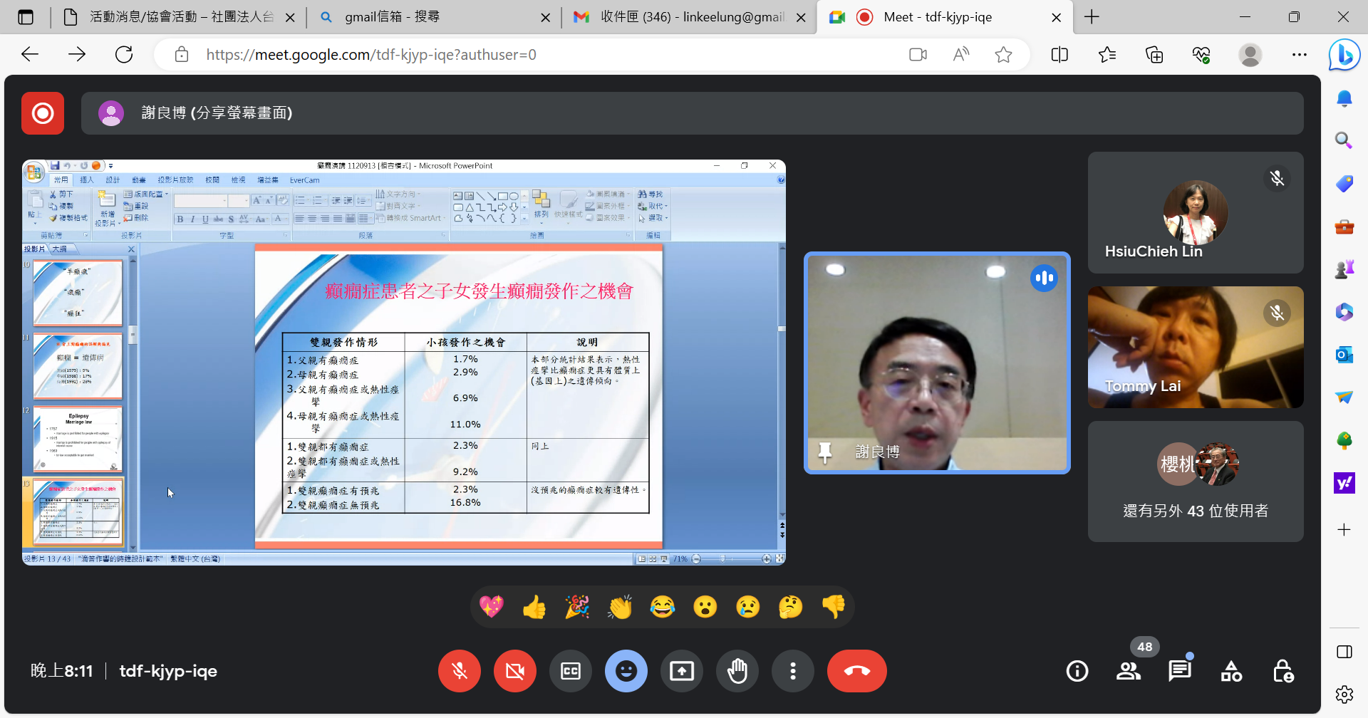Open sidebar settings gear
1368x718 pixels.
[1344, 694]
